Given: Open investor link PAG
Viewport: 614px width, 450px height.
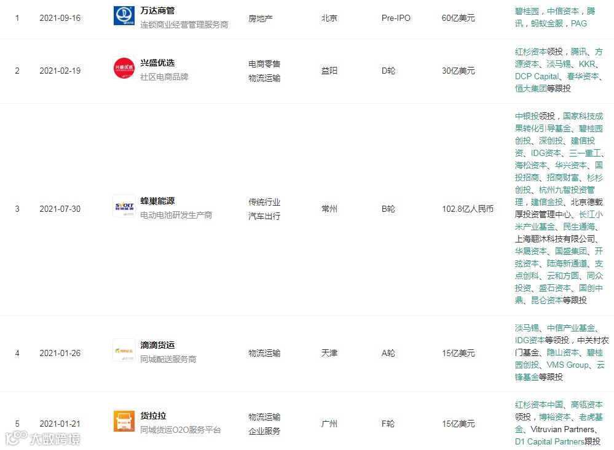Looking at the screenshot, I should 579,23.
